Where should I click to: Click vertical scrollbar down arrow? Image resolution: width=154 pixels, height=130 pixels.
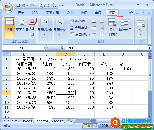point(150,116)
